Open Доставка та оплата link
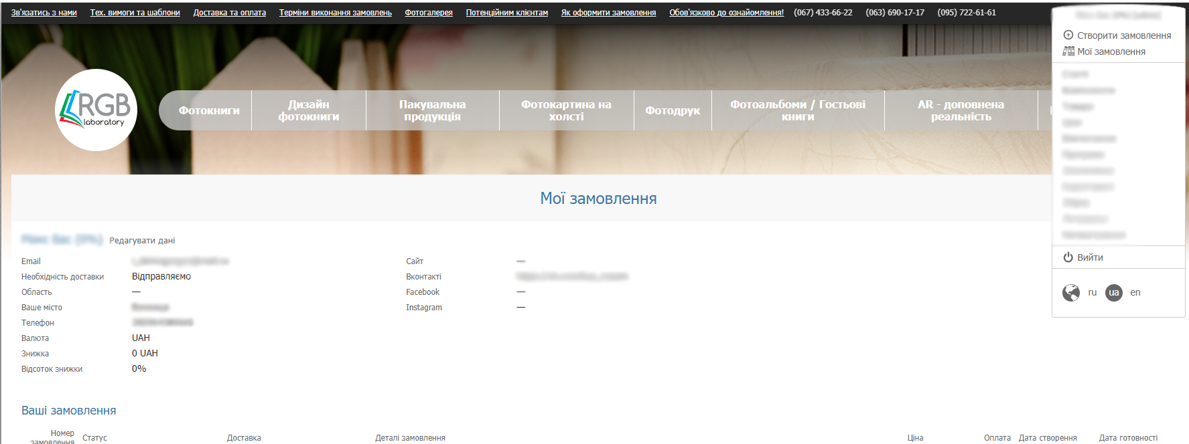The height and width of the screenshot is (444, 1189). pyautogui.click(x=230, y=13)
